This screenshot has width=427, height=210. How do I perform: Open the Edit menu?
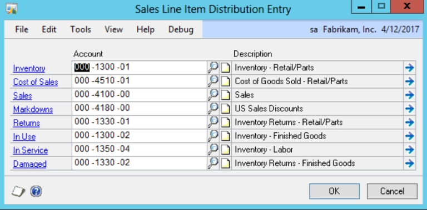[x=49, y=29]
